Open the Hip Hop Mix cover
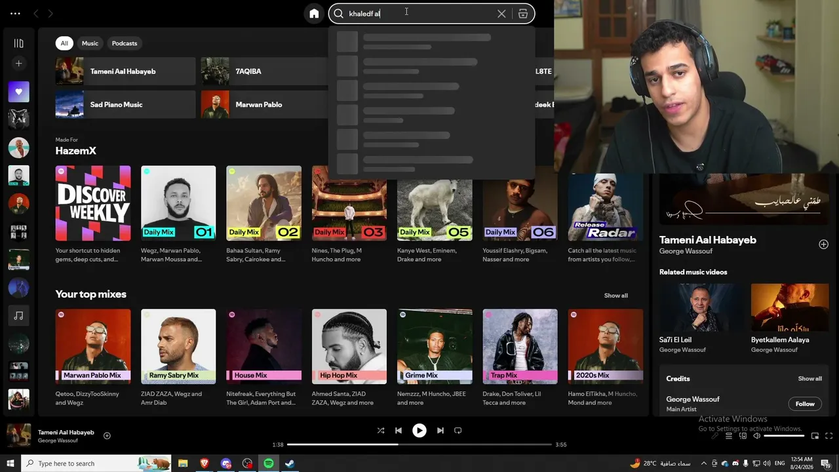The height and width of the screenshot is (472, 839). (x=349, y=347)
